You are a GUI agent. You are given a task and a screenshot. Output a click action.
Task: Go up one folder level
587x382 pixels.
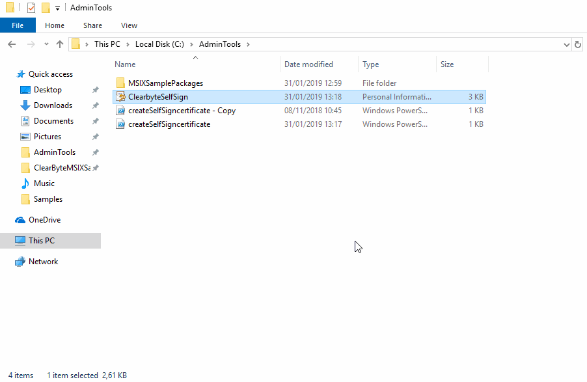coord(59,44)
